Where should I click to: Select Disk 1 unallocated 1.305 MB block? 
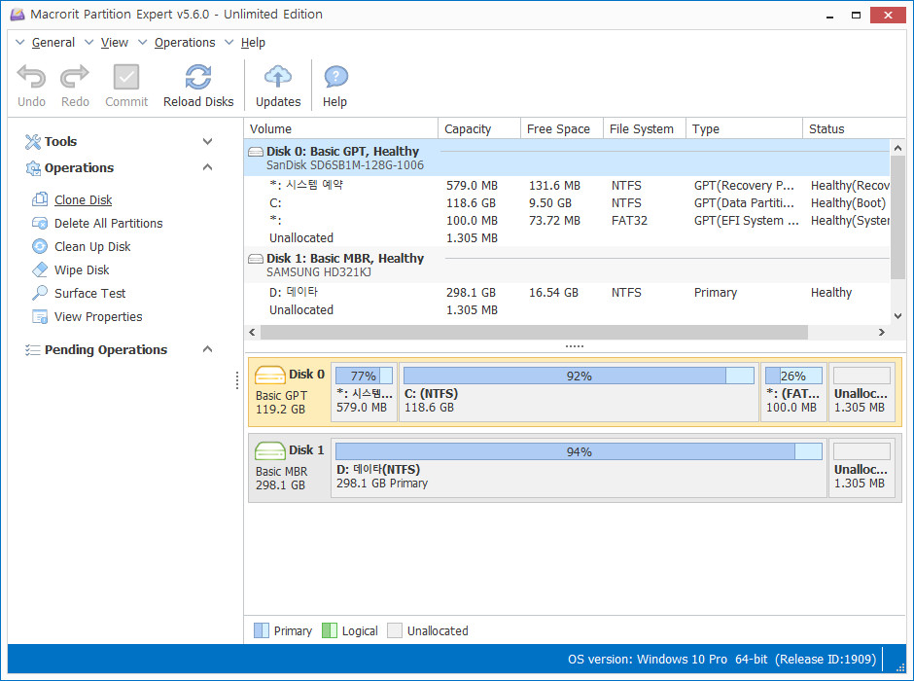click(861, 468)
